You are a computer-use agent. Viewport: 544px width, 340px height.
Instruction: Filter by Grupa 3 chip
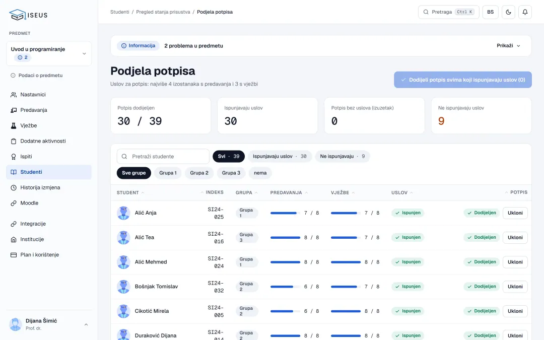point(231,173)
